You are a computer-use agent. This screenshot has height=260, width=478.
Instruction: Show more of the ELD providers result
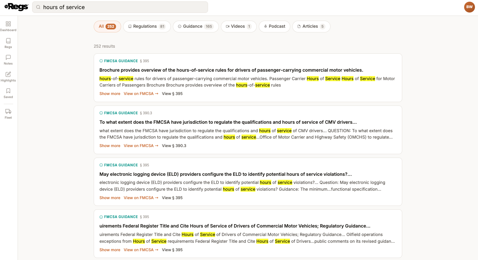(x=110, y=198)
